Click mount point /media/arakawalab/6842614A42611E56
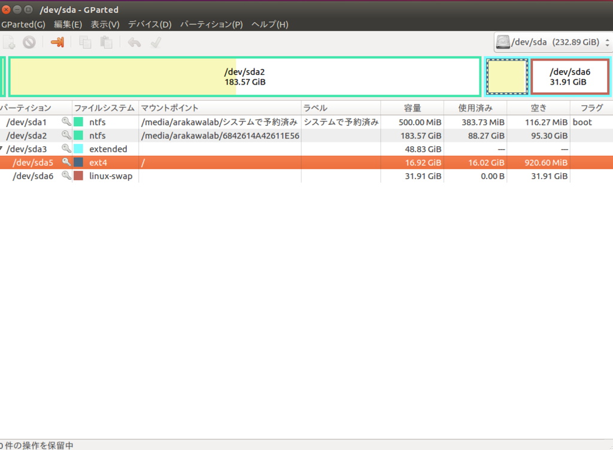Screen dimensions: 613x450 click(220, 135)
